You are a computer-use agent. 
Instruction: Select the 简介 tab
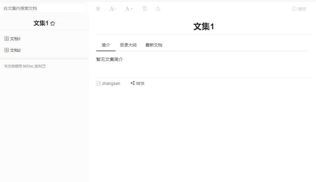106,45
